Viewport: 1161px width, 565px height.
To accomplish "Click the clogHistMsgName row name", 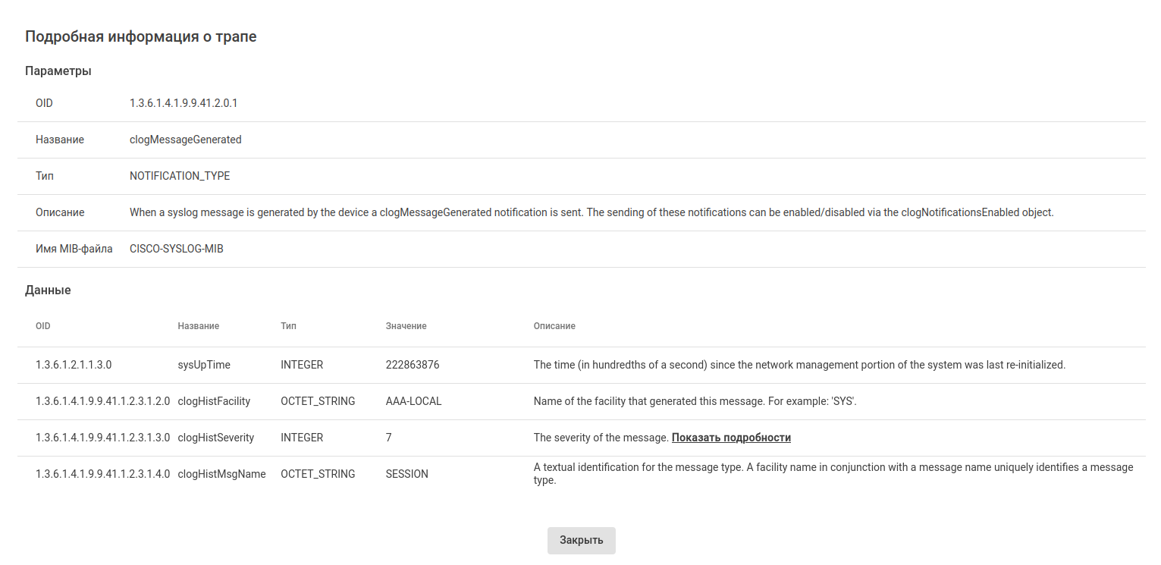I will (x=221, y=474).
